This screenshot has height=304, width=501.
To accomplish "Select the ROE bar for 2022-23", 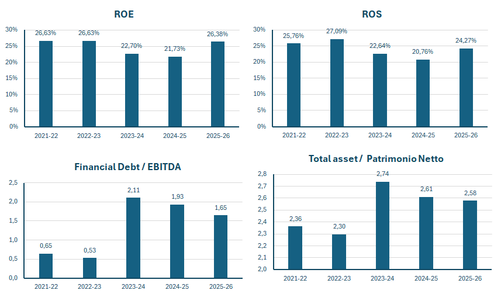I will (89, 84).
